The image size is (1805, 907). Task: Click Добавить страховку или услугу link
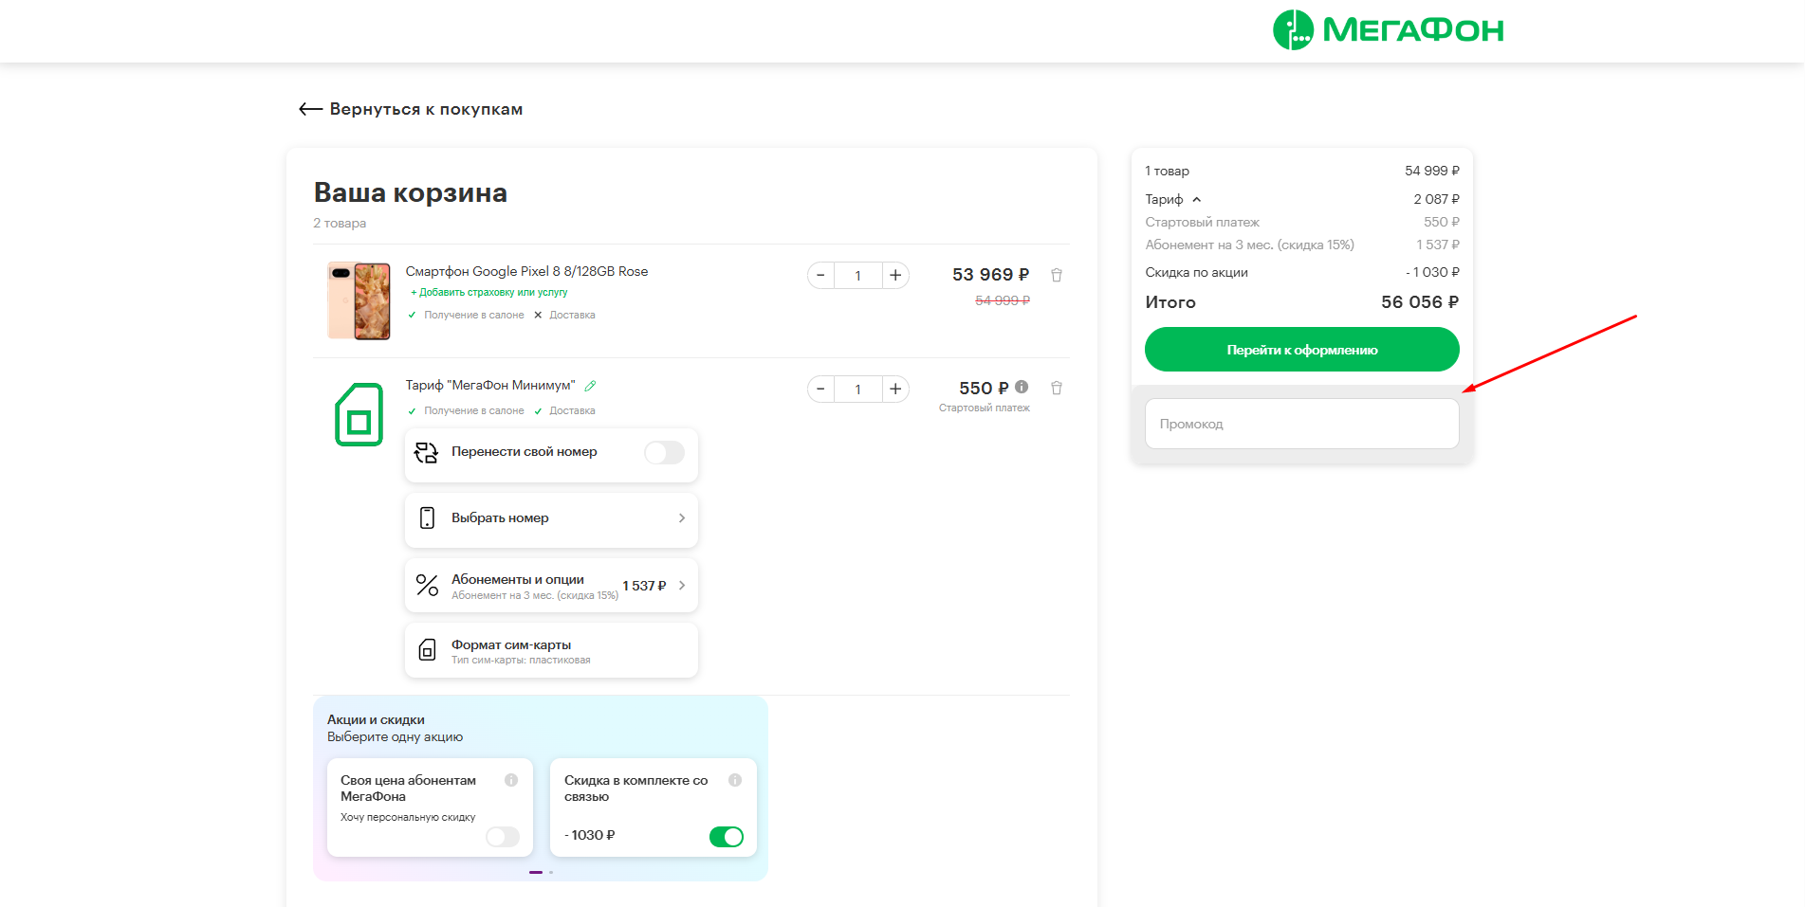[489, 293]
